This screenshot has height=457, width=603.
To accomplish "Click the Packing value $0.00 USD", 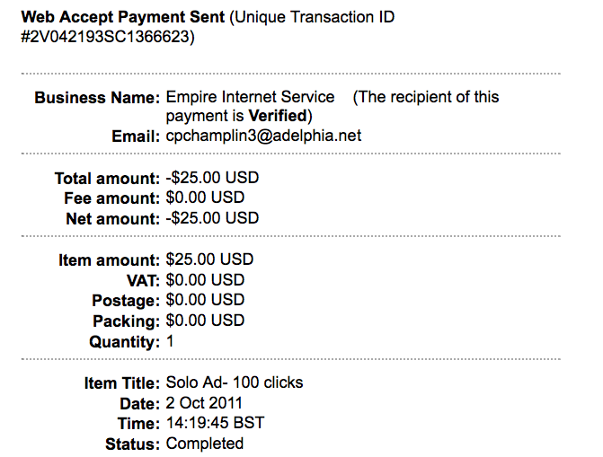I will coord(205,321).
